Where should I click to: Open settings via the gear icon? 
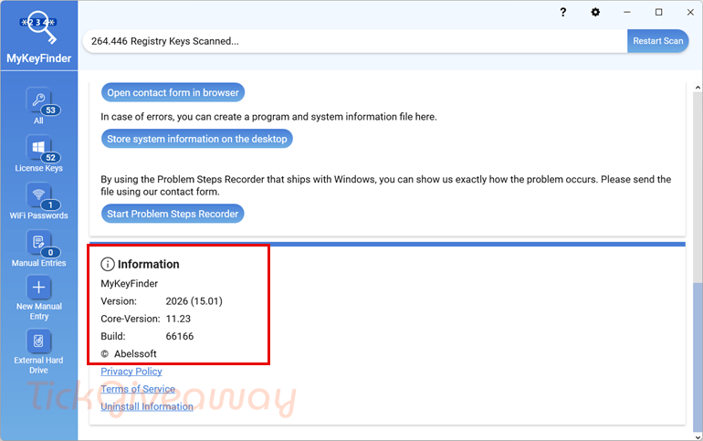595,12
